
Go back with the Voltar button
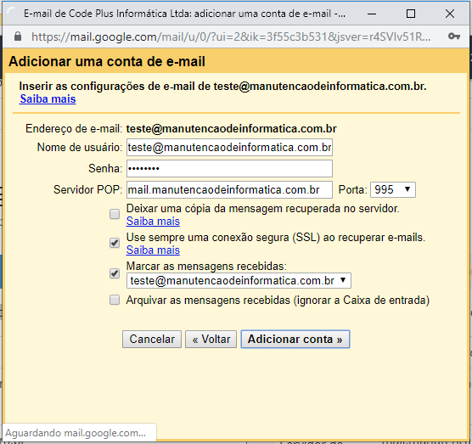[x=211, y=340]
